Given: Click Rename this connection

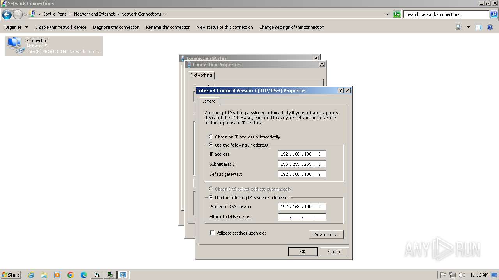Looking at the screenshot, I should (168, 27).
